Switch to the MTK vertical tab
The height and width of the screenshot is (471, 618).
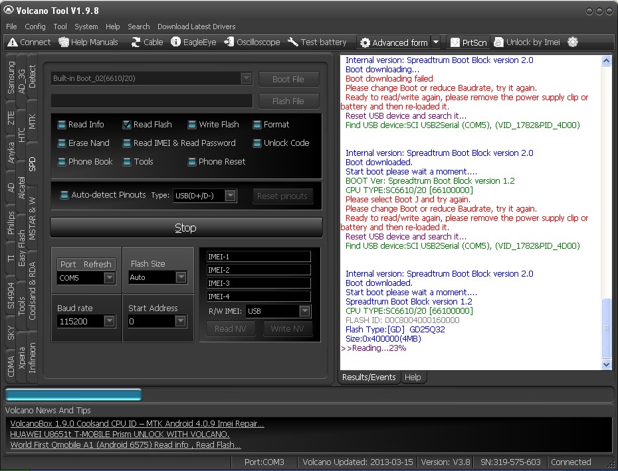pyautogui.click(x=32, y=121)
